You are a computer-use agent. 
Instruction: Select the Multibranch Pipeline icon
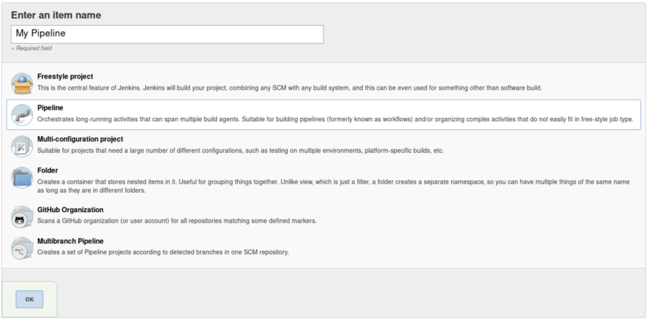click(22, 247)
